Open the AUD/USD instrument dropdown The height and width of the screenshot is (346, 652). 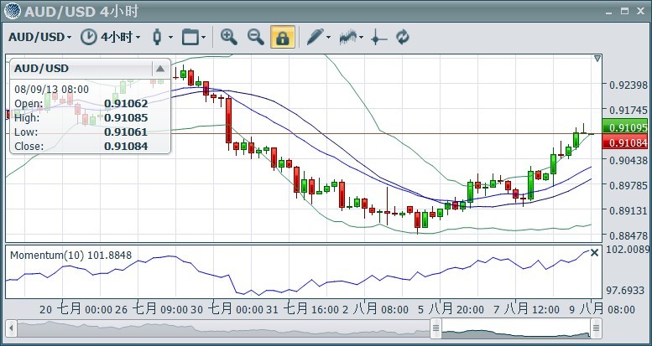click(40, 37)
